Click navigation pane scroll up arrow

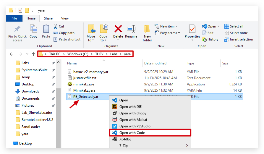pos(59,62)
